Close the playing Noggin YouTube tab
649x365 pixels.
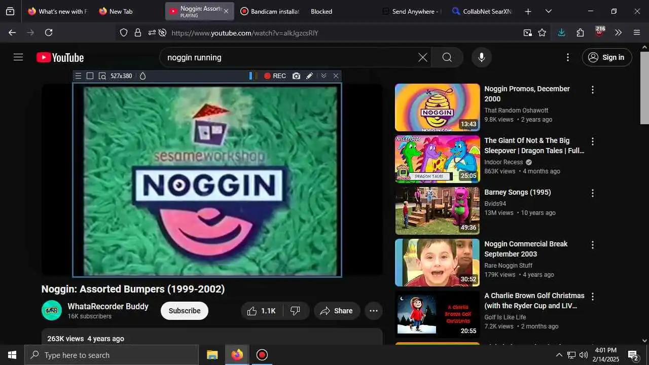click(x=226, y=11)
